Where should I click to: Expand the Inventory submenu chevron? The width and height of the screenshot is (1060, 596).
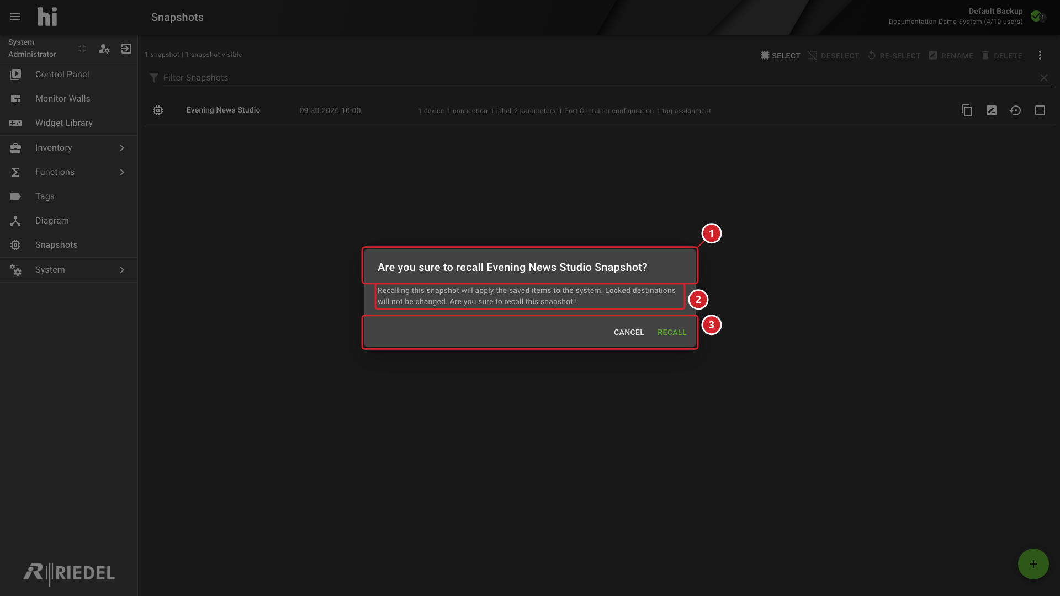click(122, 148)
